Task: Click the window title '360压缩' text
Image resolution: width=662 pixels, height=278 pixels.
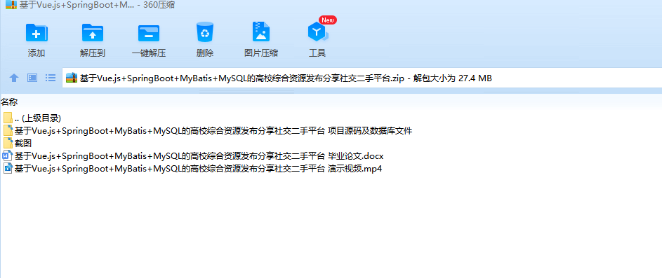Action: click(x=159, y=5)
